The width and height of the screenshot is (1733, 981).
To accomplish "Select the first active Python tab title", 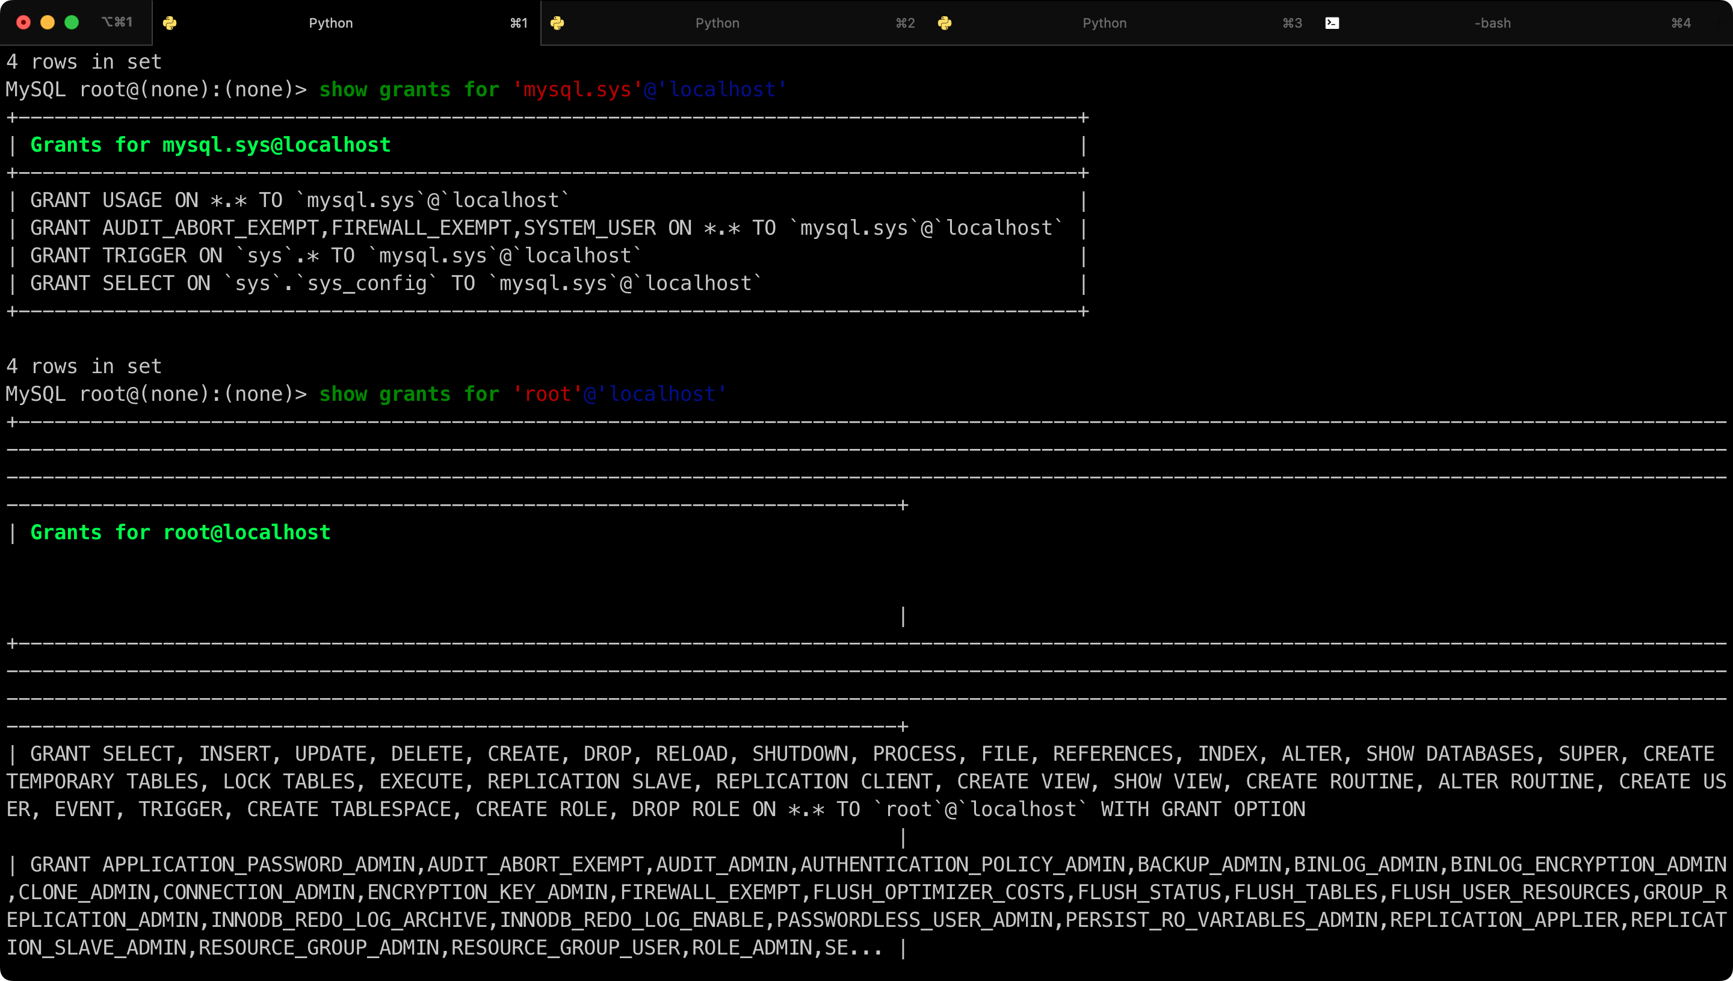I will coord(330,23).
